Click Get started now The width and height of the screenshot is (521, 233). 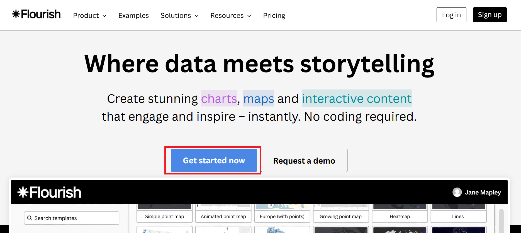(x=214, y=161)
